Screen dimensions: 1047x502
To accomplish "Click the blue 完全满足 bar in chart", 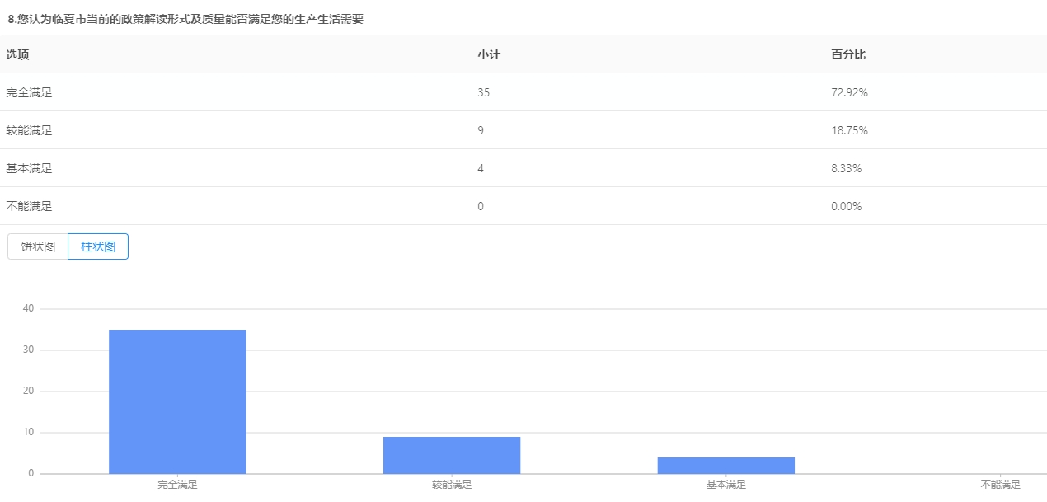I will coord(177,401).
